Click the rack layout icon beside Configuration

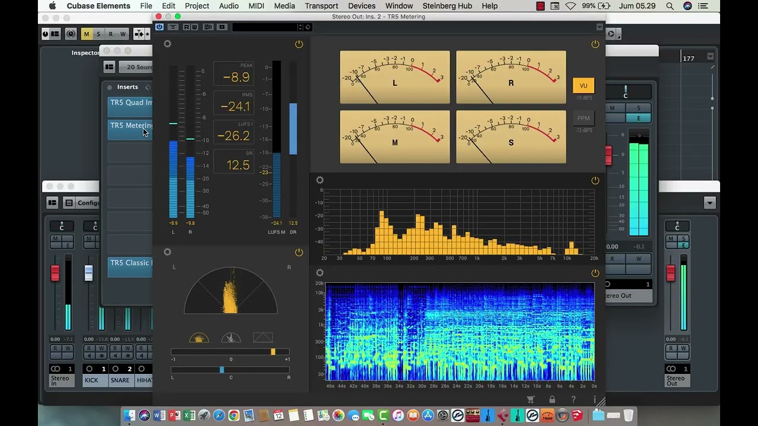click(52, 203)
